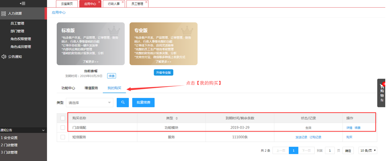Open the 类型 请选择 dropdown
387x161 pixels.
(90, 102)
